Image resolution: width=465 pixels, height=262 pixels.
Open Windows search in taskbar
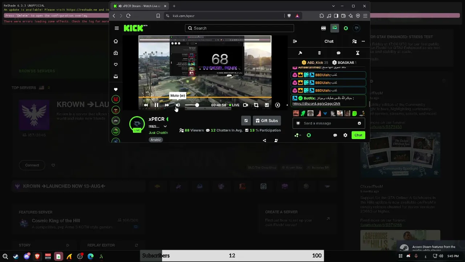(5, 257)
